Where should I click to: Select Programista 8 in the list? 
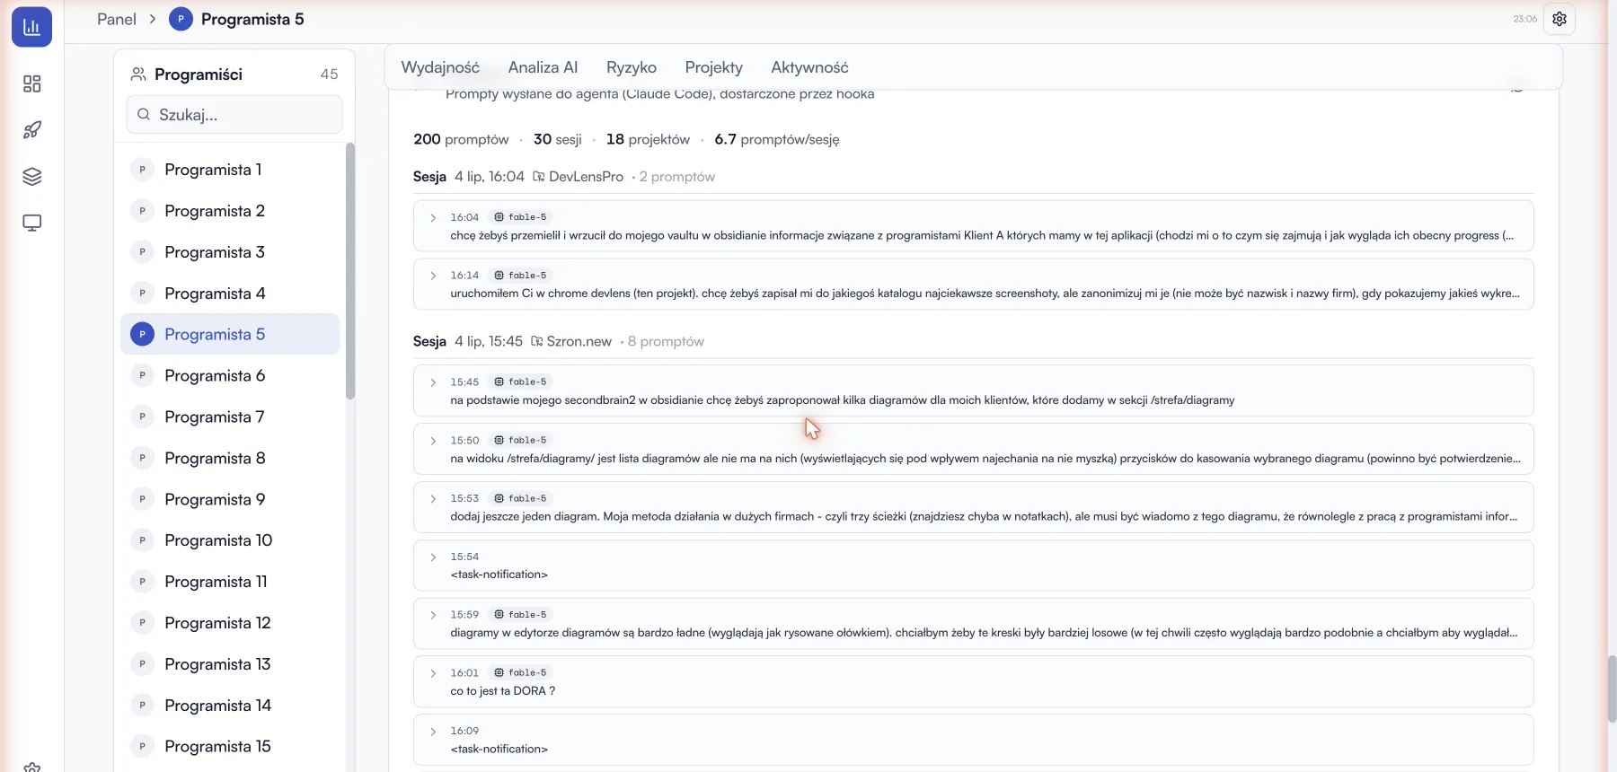point(230,458)
